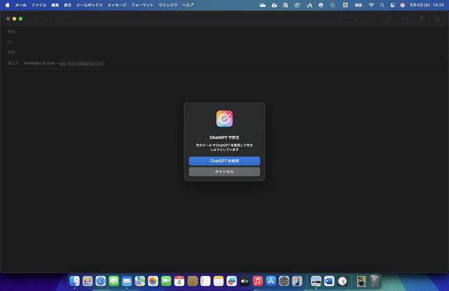Screen dimensions: 449x291
Task: Open the ファイル menu
Action: click(x=39, y=5)
